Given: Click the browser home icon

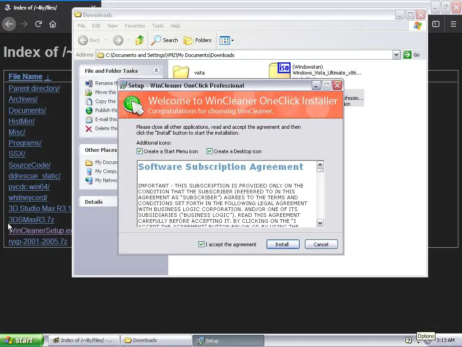Looking at the screenshot, I should [x=53, y=24].
